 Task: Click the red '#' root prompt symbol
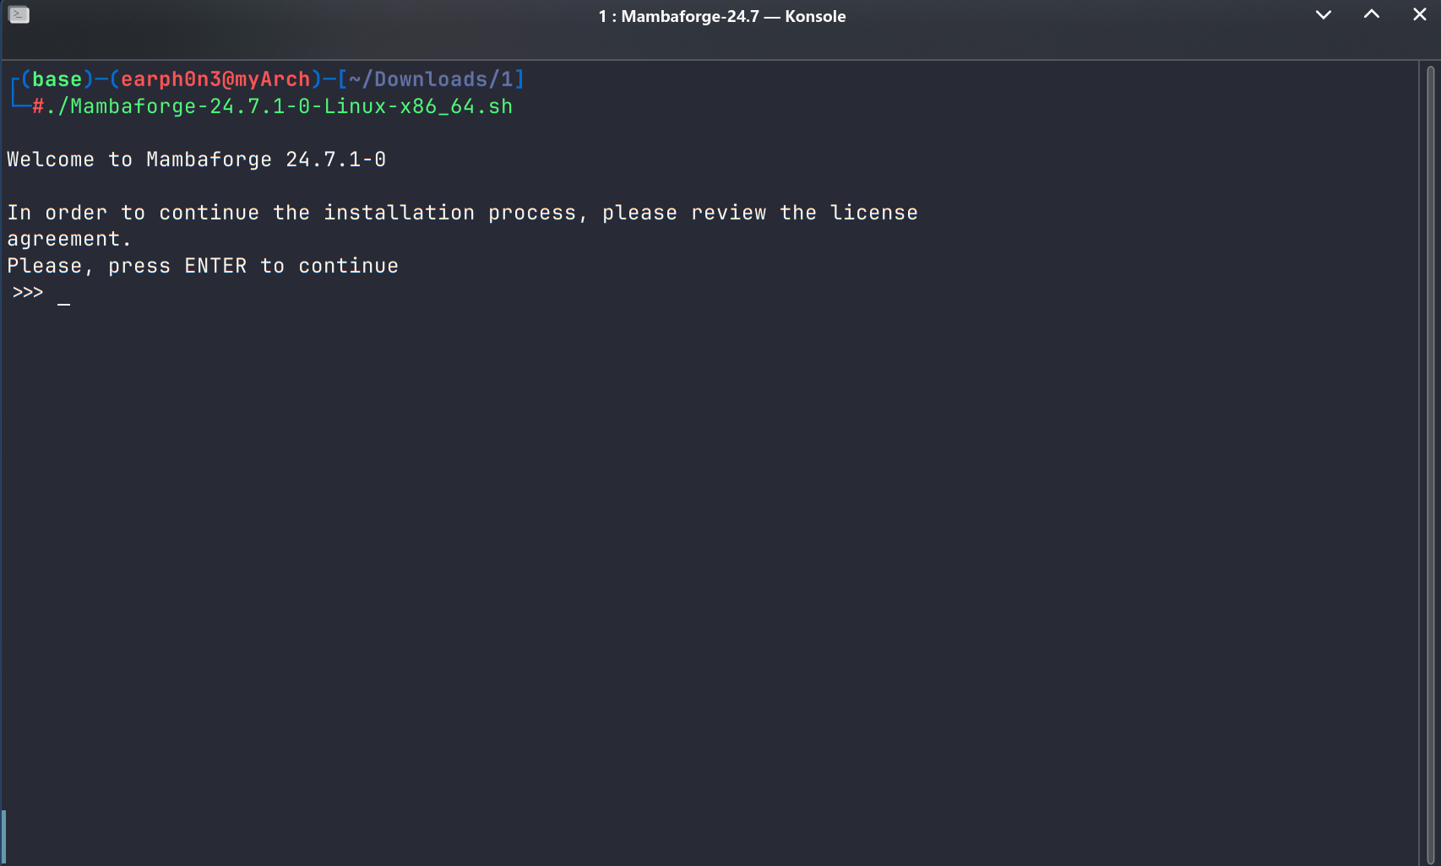[x=38, y=106]
